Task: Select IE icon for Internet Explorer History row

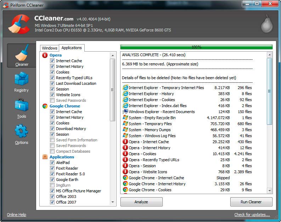Action: pyautogui.click(x=125, y=94)
